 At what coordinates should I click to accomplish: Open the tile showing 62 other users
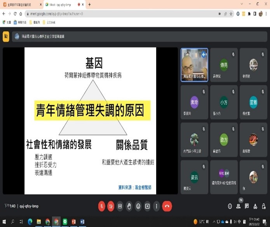pos(224,177)
